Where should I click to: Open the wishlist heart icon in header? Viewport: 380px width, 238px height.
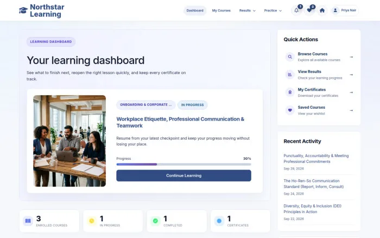[x=309, y=10]
